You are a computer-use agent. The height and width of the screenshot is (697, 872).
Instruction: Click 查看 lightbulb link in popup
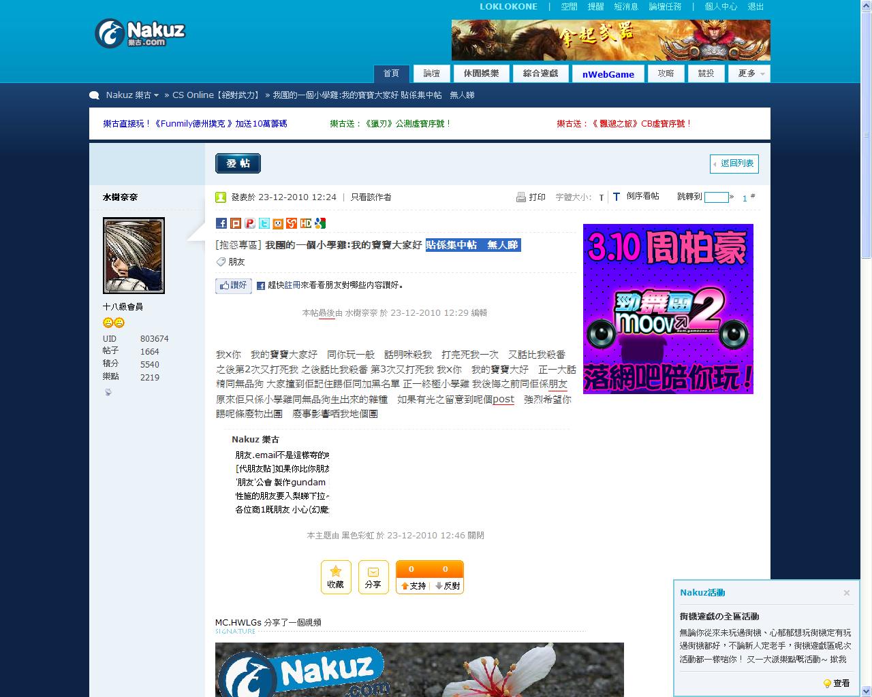(x=837, y=683)
